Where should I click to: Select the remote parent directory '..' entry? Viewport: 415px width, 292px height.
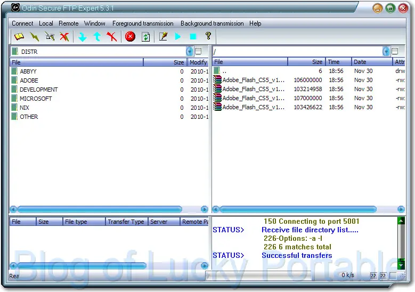tap(308, 71)
